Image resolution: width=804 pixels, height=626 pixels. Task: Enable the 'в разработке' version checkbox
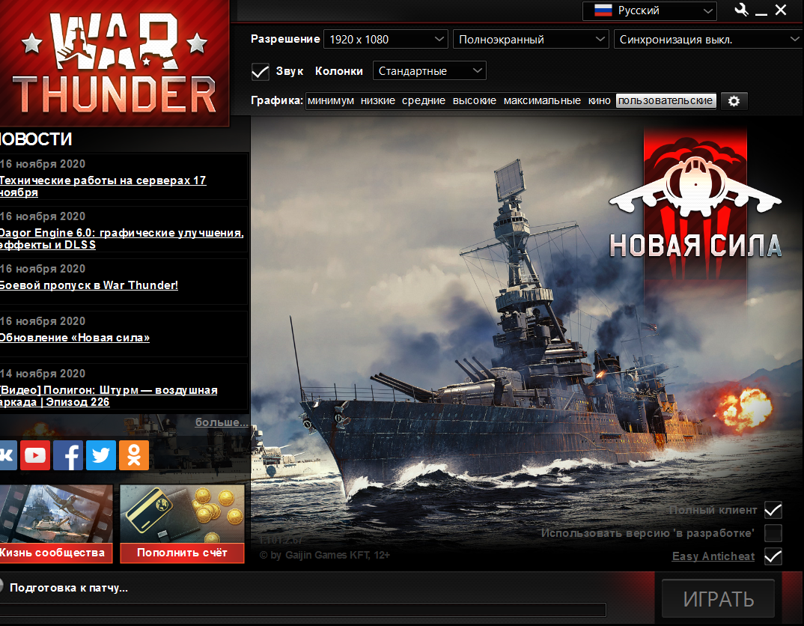(773, 533)
